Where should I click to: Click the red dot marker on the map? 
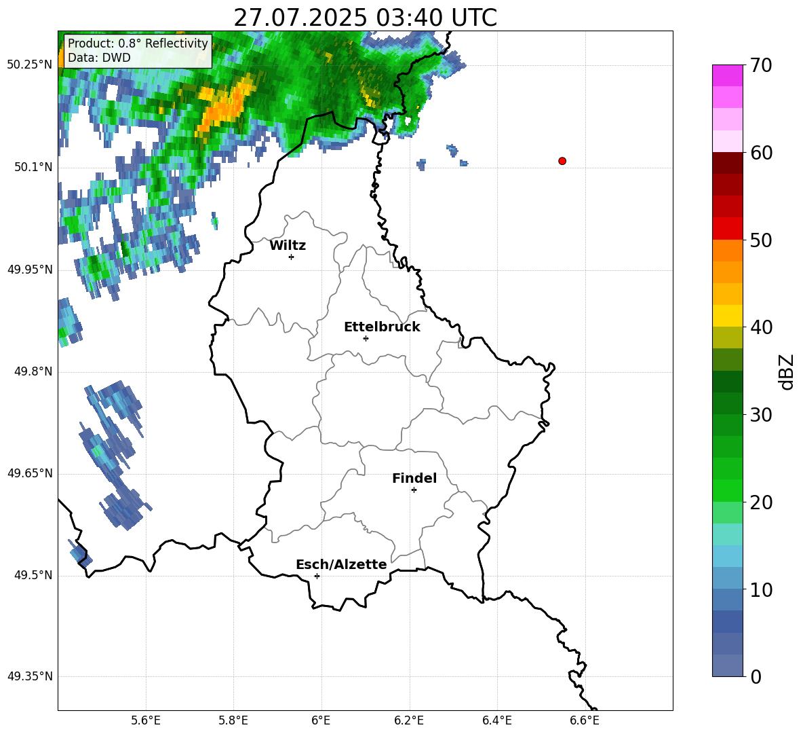[562, 161]
